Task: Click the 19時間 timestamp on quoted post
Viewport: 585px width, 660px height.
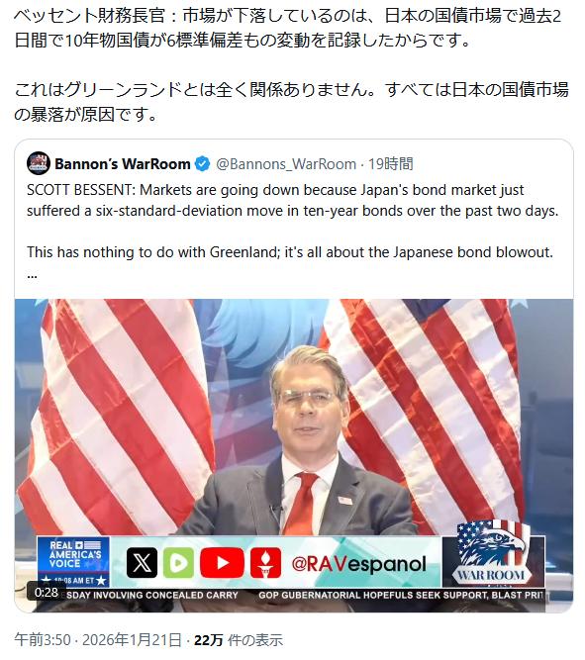Action: [391, 163]
